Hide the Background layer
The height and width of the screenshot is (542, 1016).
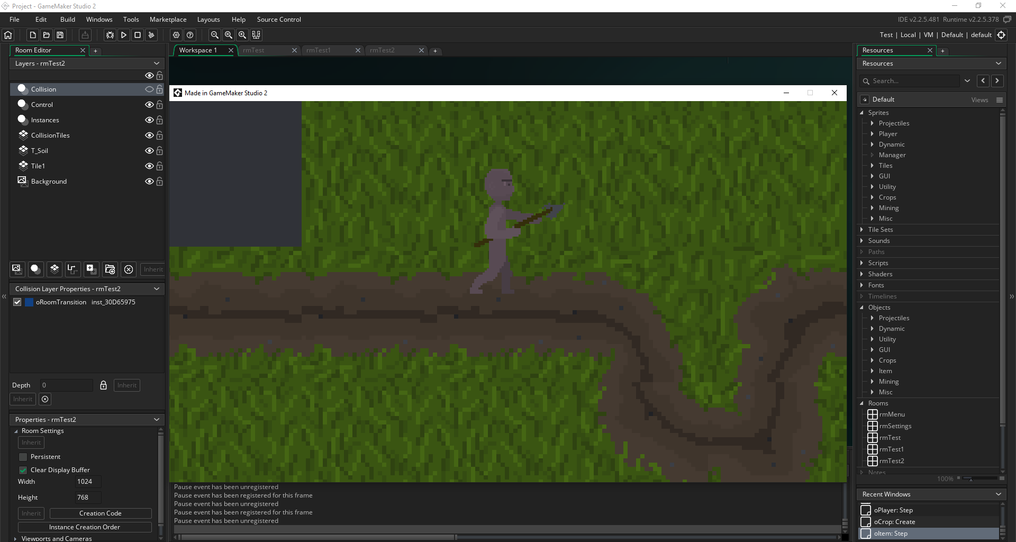tap(149, 182)
